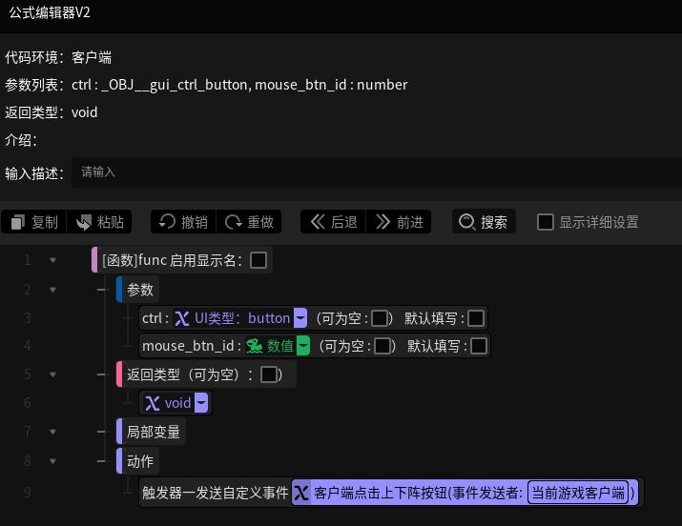The width and height of the screenshot is (682, 526).
Task: Click the 撤销 undo arrow icon
Action: [167, 221]
